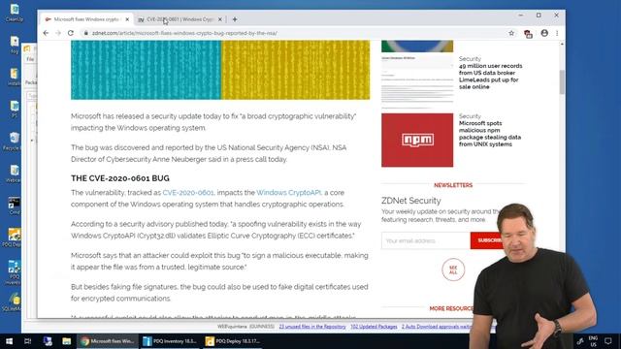Screen dimensions: 621x349
Task: Click the ENG US language indicator
Action: tap(593, 341)
